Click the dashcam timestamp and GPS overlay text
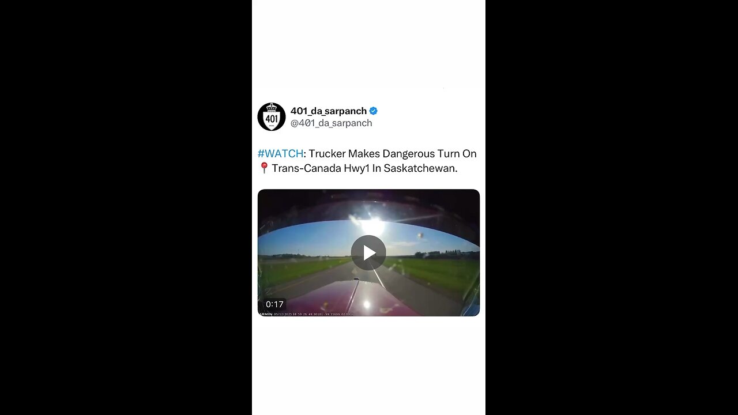738x415 pixels. pyautogui.click(x=314, y=314)
